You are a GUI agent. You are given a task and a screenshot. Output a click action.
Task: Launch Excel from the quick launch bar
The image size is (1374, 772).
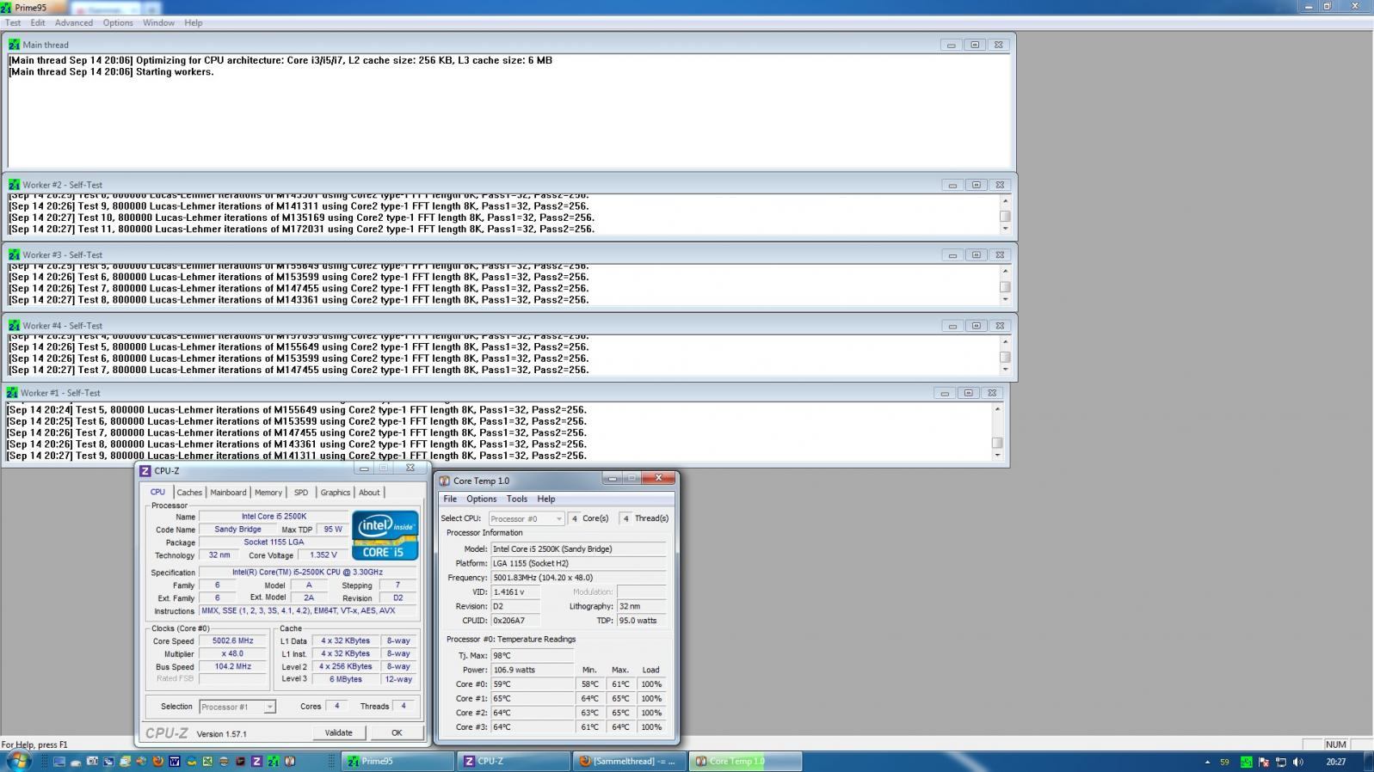tap(207, 762)
